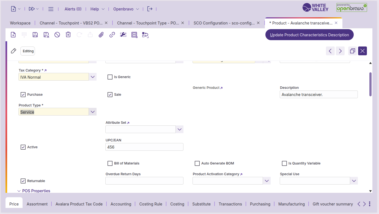Enable the Is Generic checkbox
The image size is (379, 214).
pos(110,77)
